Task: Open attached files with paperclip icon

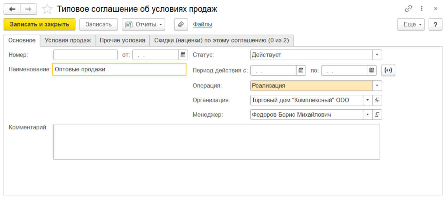Action: pyautogui.click(x=181, y=25)
